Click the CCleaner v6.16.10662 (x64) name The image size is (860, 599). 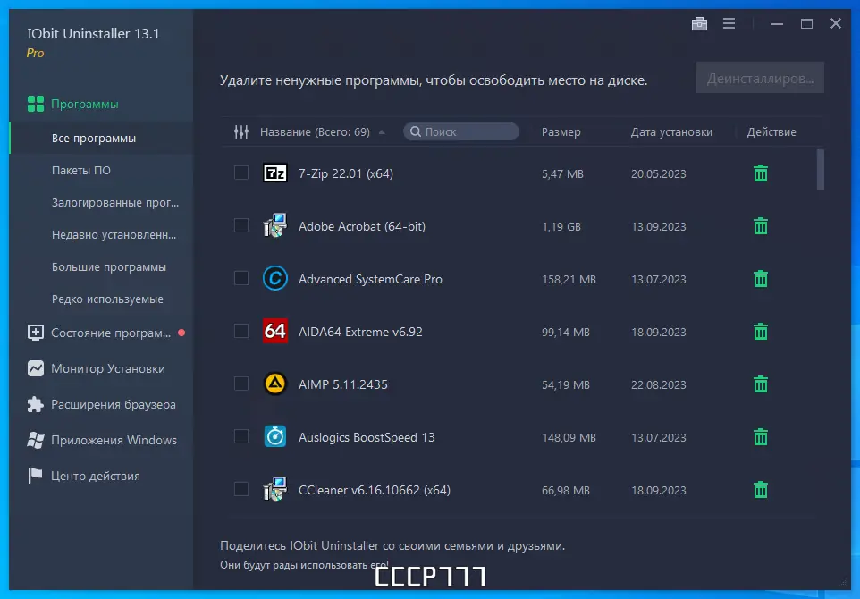coord(374,491)
